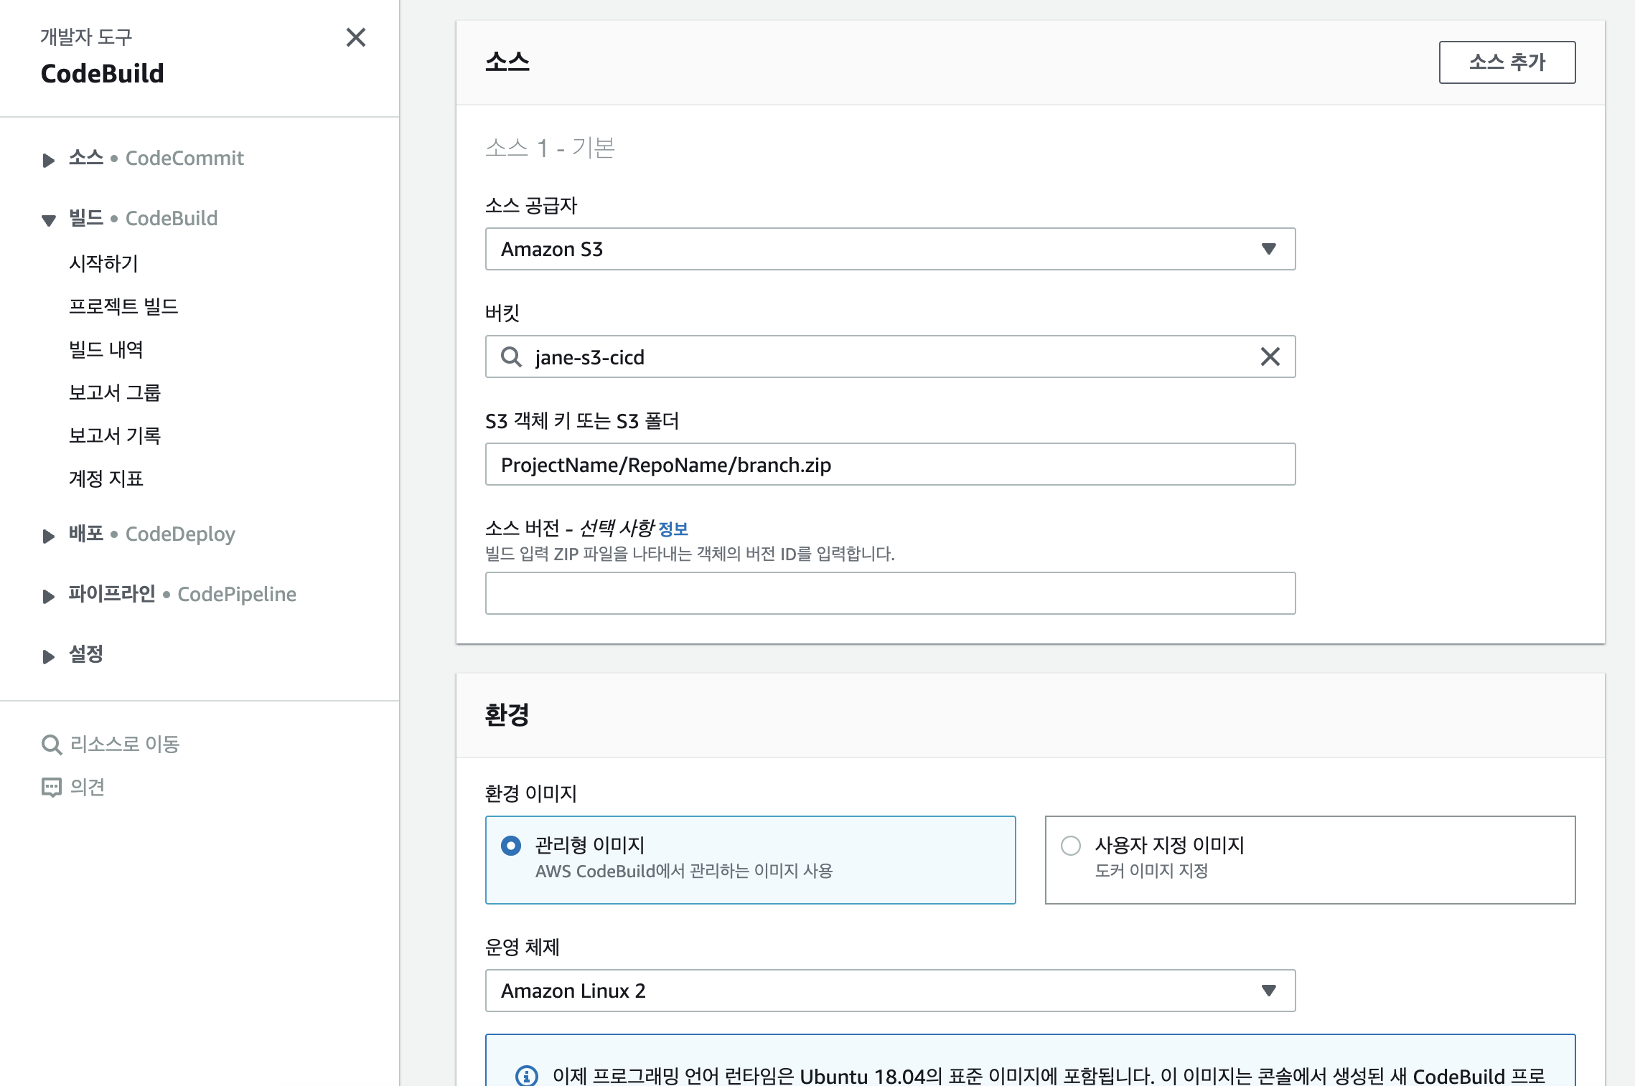The image size is (1635, 1086).
Task: Click the 버킷 field with jane-s3-cicd
Action: pyautogui.click(x=891, y=357)
